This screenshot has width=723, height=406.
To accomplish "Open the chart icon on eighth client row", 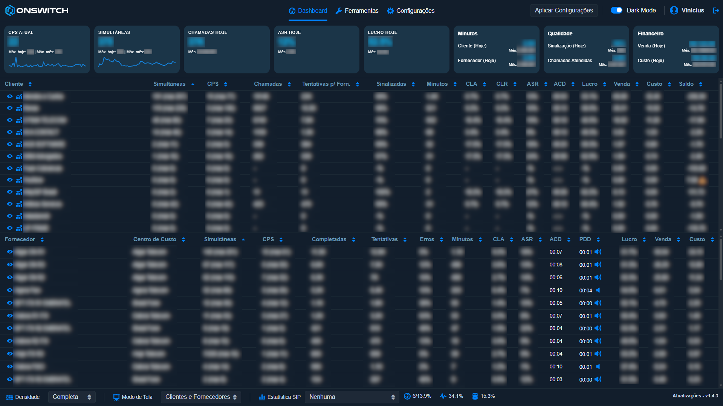I will [x=19, y=180].
